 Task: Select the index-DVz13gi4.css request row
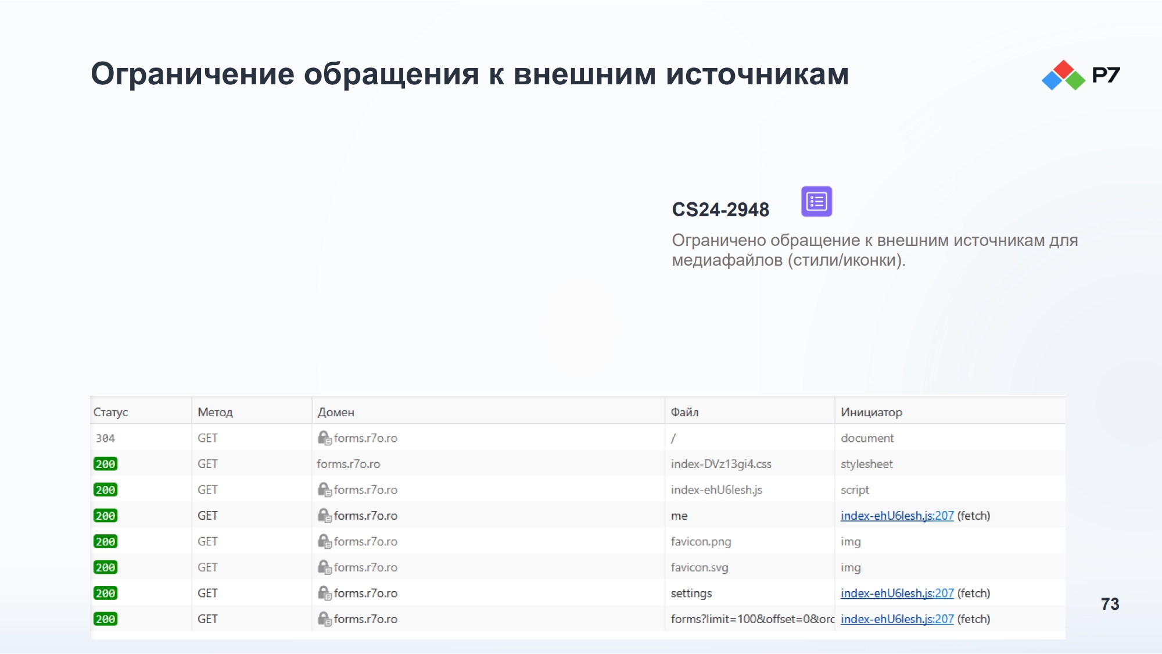tap(578, 464)
